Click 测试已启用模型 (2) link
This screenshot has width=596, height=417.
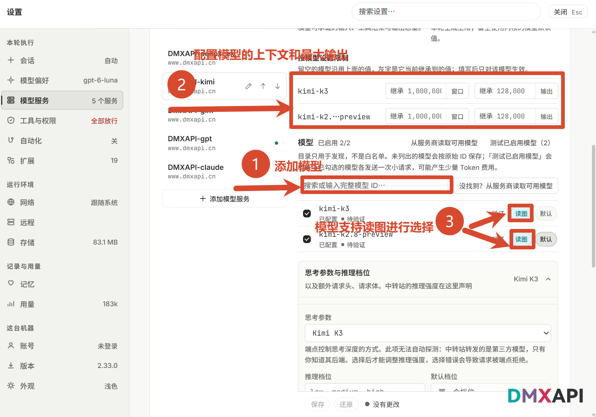pyautogui.click(x=520, y=143)
